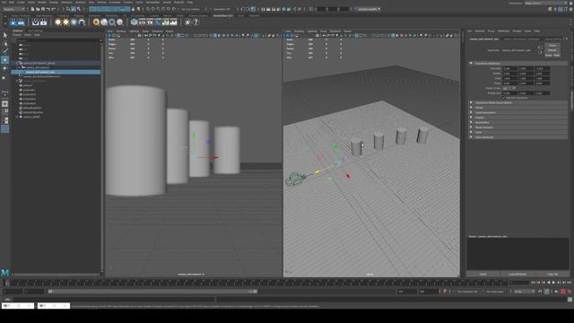Click the go to start of playback button

coord(533,283)
